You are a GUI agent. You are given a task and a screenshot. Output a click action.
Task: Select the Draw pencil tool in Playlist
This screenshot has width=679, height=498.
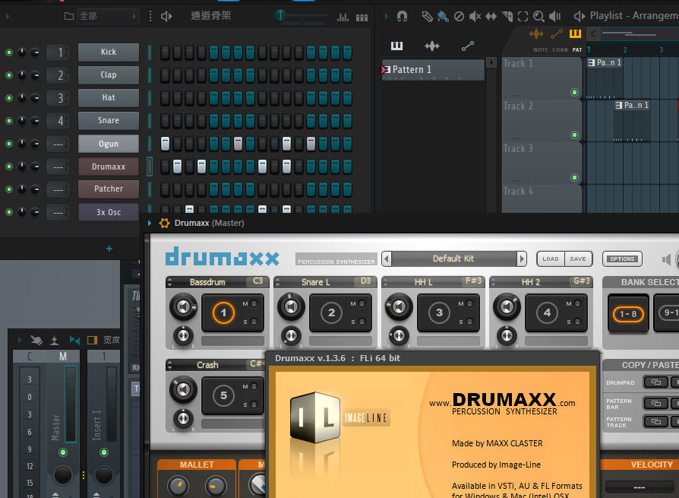click(x=427, y=17)
